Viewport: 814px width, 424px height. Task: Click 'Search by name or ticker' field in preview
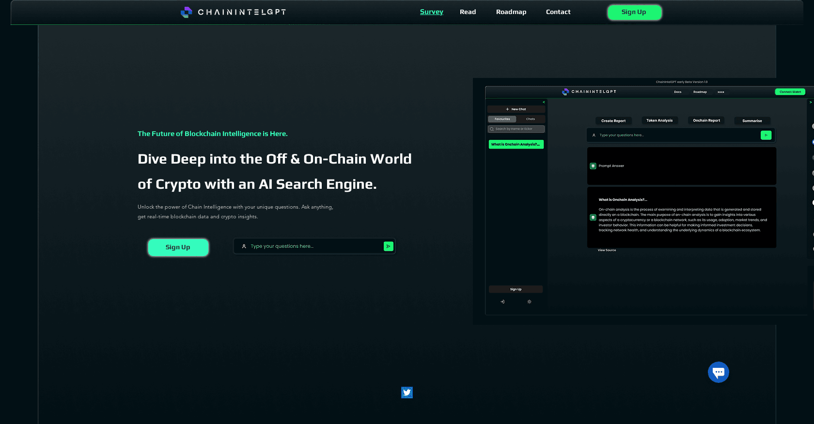coord(516,129)
